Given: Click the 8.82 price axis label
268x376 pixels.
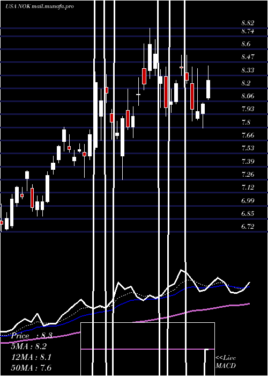Looking at the screenshot, I should coord(248,23).
